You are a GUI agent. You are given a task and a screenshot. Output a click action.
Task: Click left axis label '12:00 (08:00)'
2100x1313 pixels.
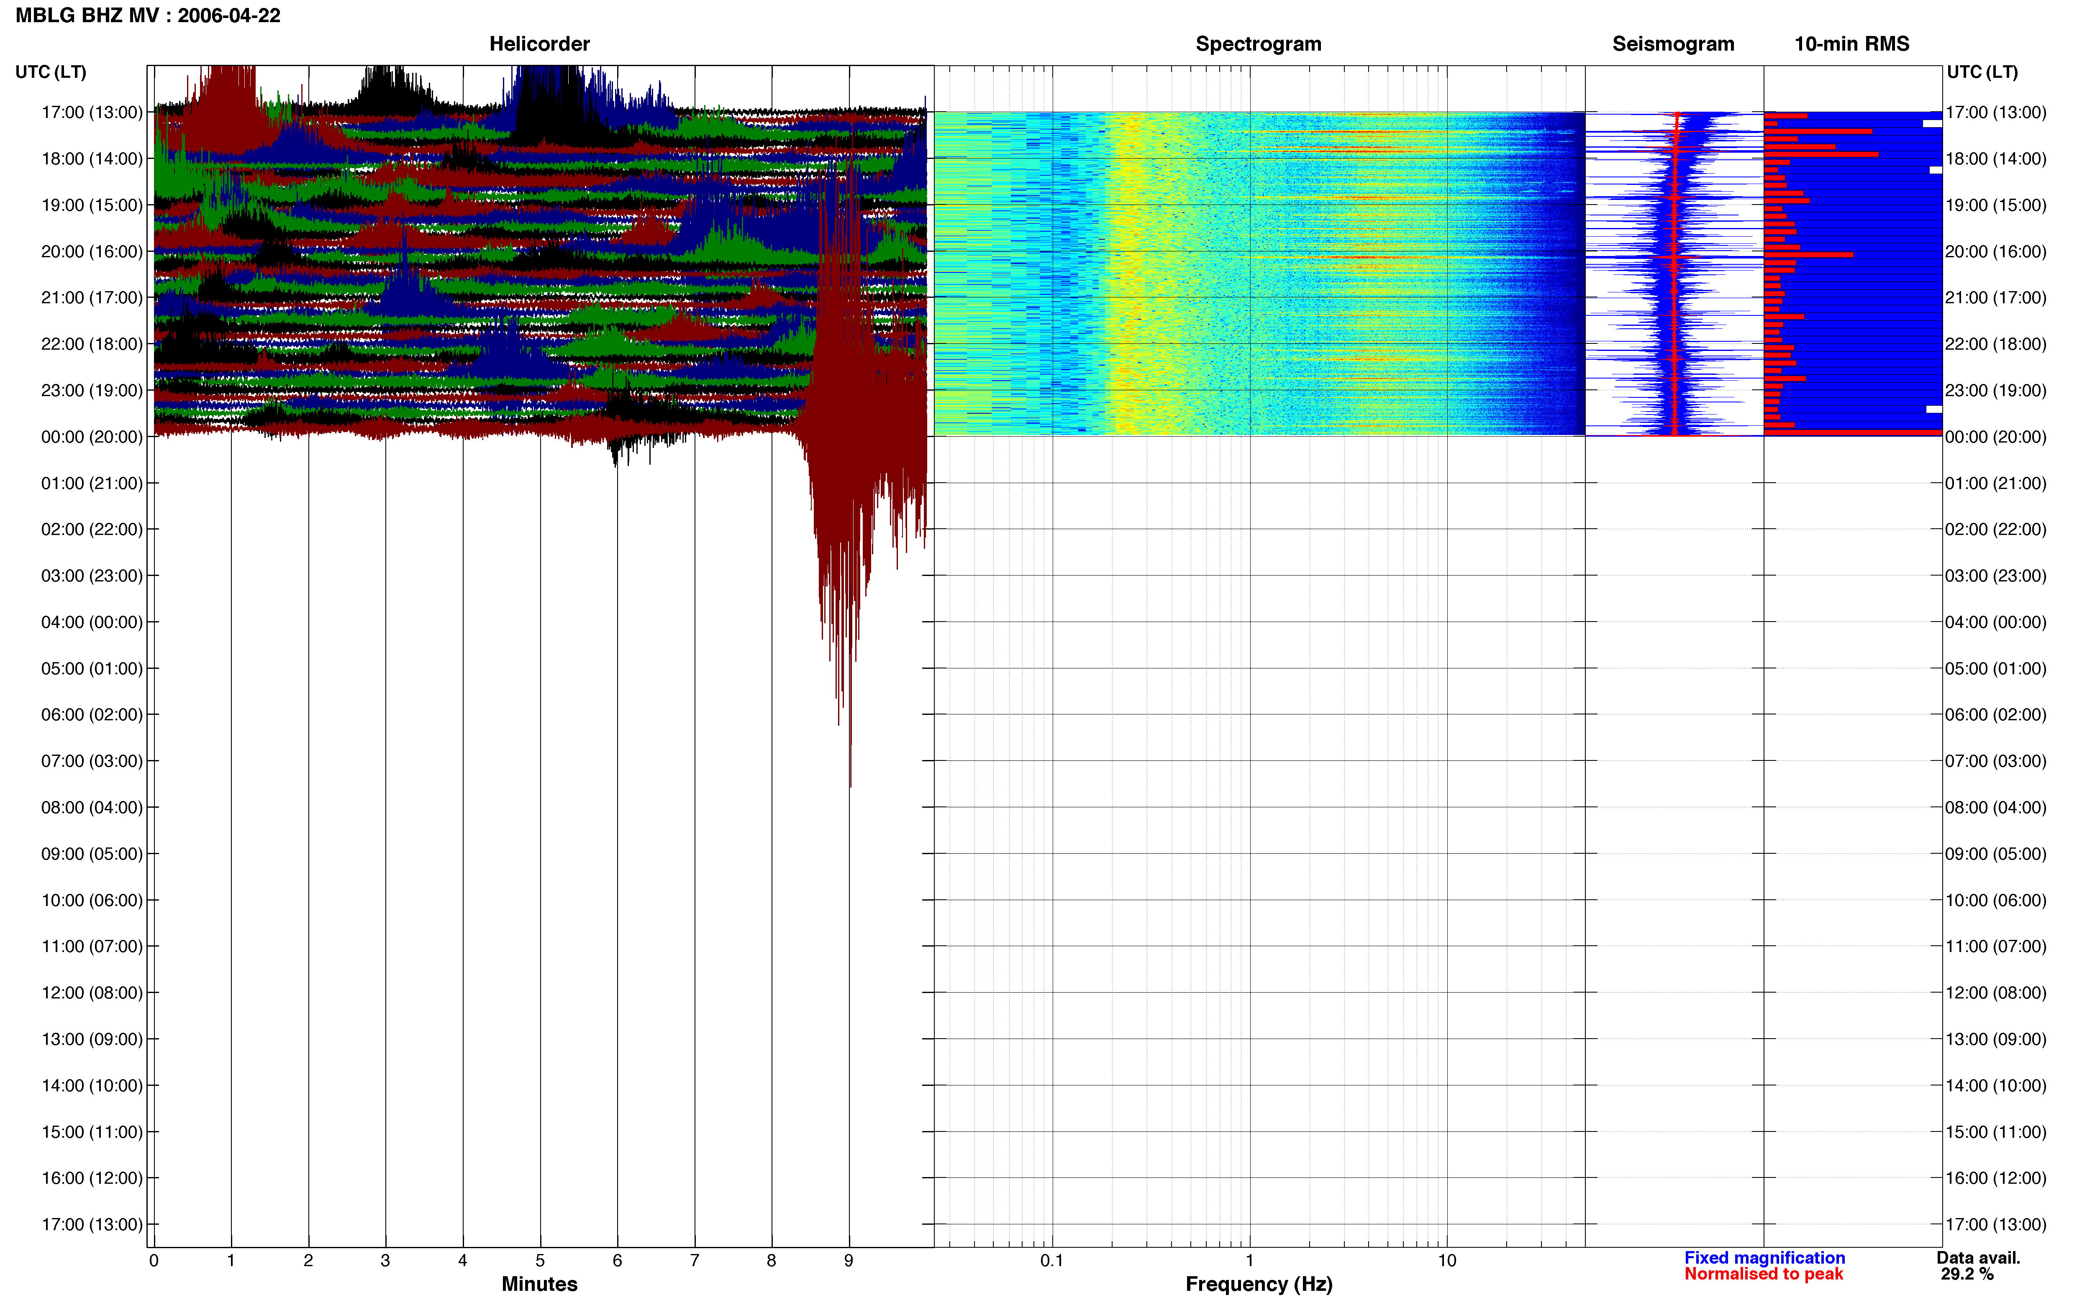click(x=92, y=993)
